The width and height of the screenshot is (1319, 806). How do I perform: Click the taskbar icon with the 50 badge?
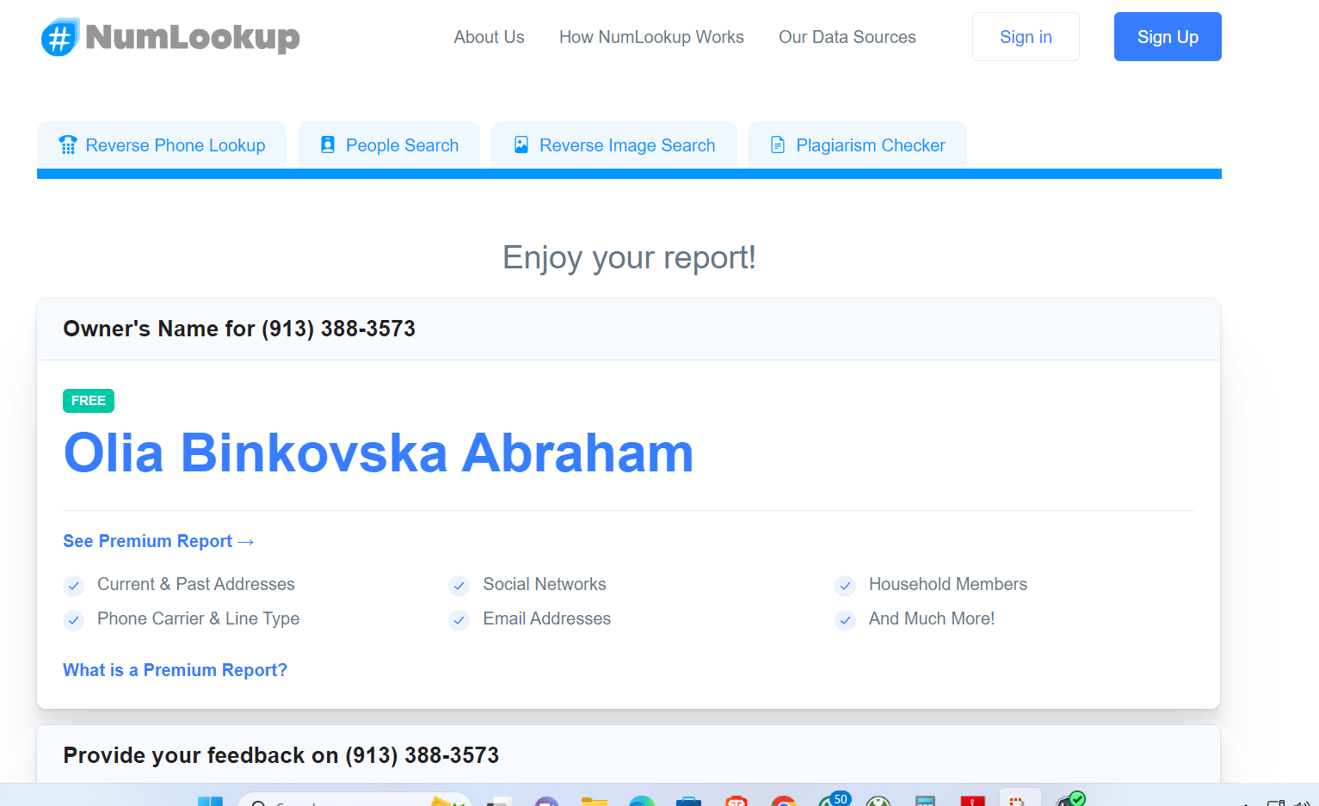(833, 799)
